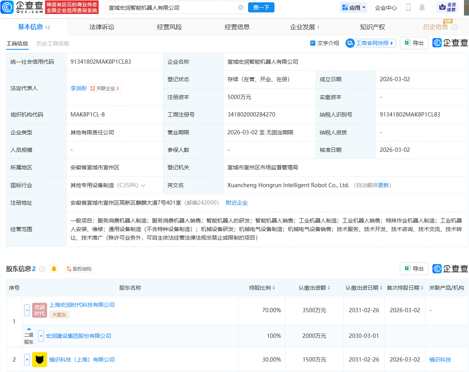Screen dimensions: 469x372
Task: Open notifications bell in the header
Action: [x=422, y=7]
